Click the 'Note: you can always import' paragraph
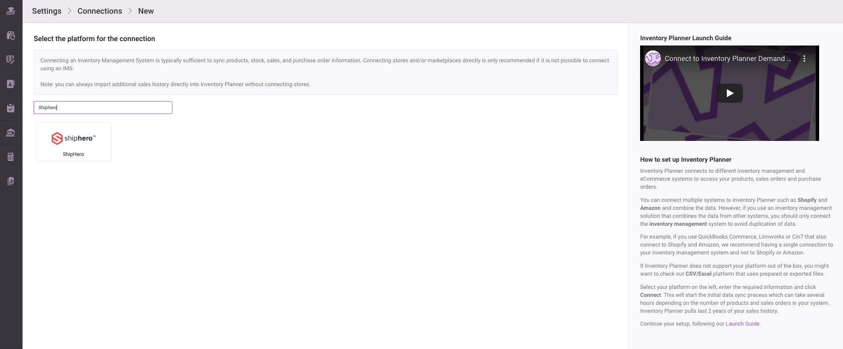843x349 pixels. click(x=175, y=84)
